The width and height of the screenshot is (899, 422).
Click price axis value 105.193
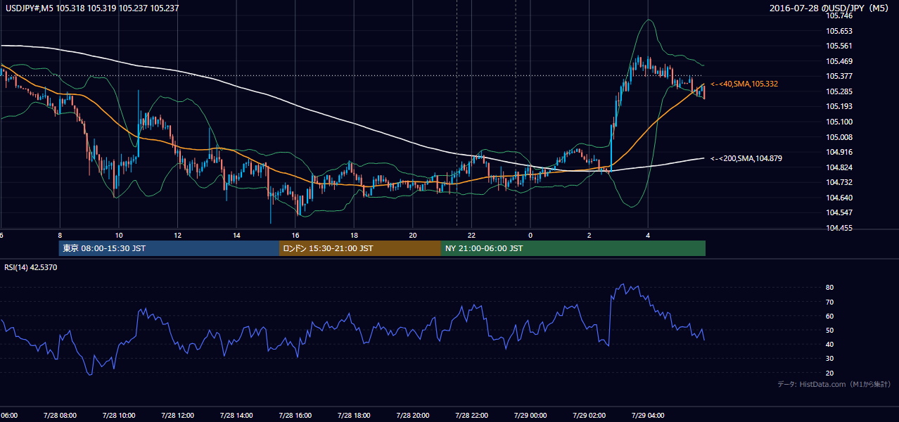840,106
